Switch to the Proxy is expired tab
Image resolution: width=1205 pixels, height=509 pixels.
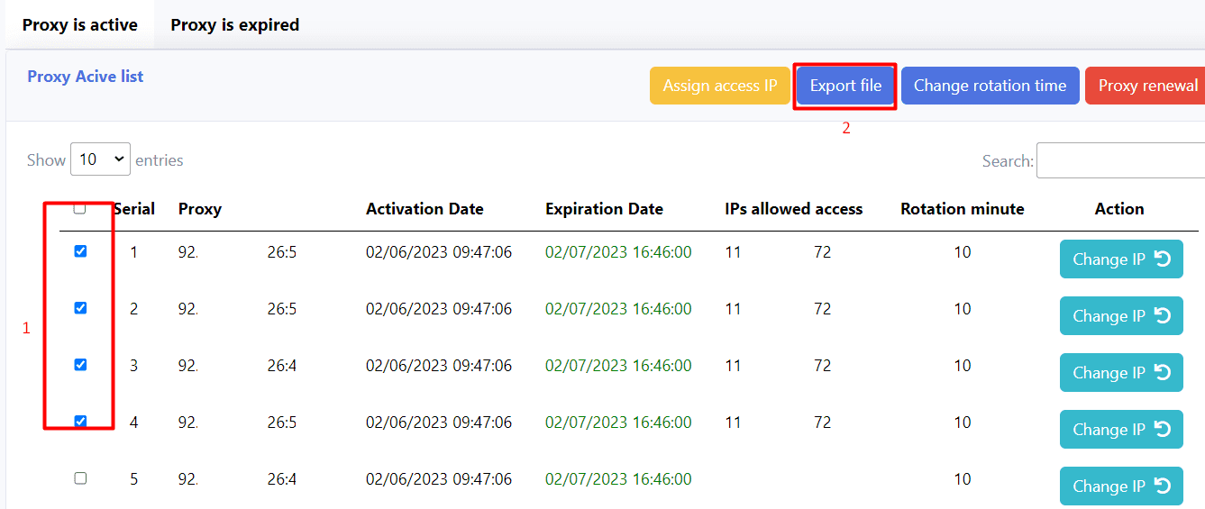(x=234, y=25)
